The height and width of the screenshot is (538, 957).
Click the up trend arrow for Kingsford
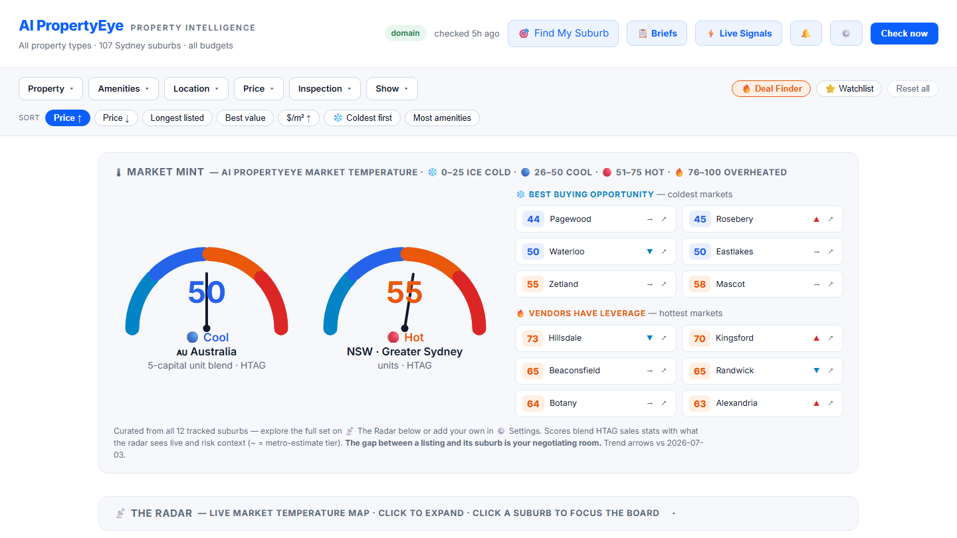[817, 338]
